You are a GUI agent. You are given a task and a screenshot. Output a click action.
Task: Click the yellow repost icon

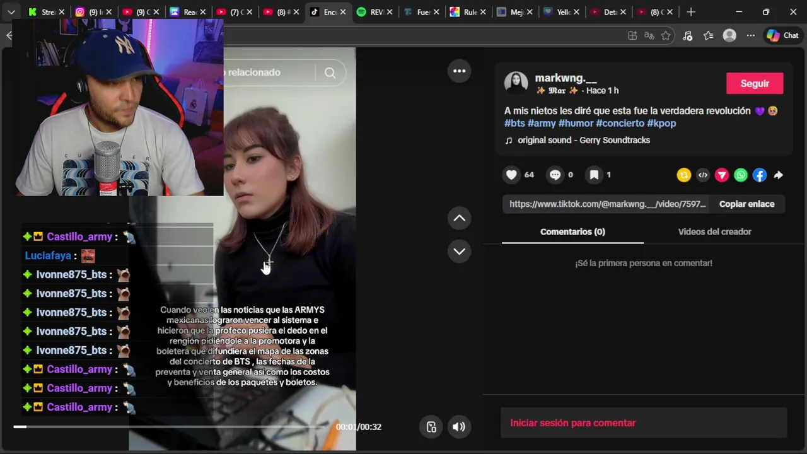684,175
